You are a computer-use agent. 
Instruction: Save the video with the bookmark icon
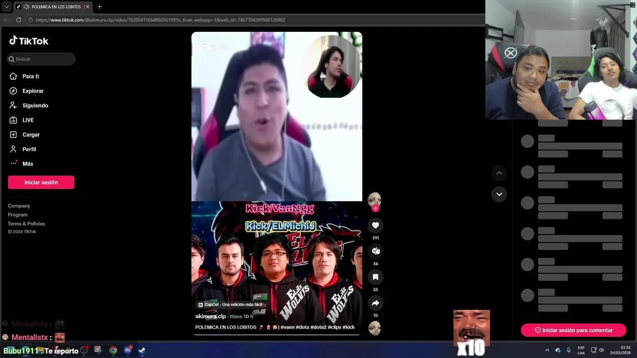coord(375,277)
